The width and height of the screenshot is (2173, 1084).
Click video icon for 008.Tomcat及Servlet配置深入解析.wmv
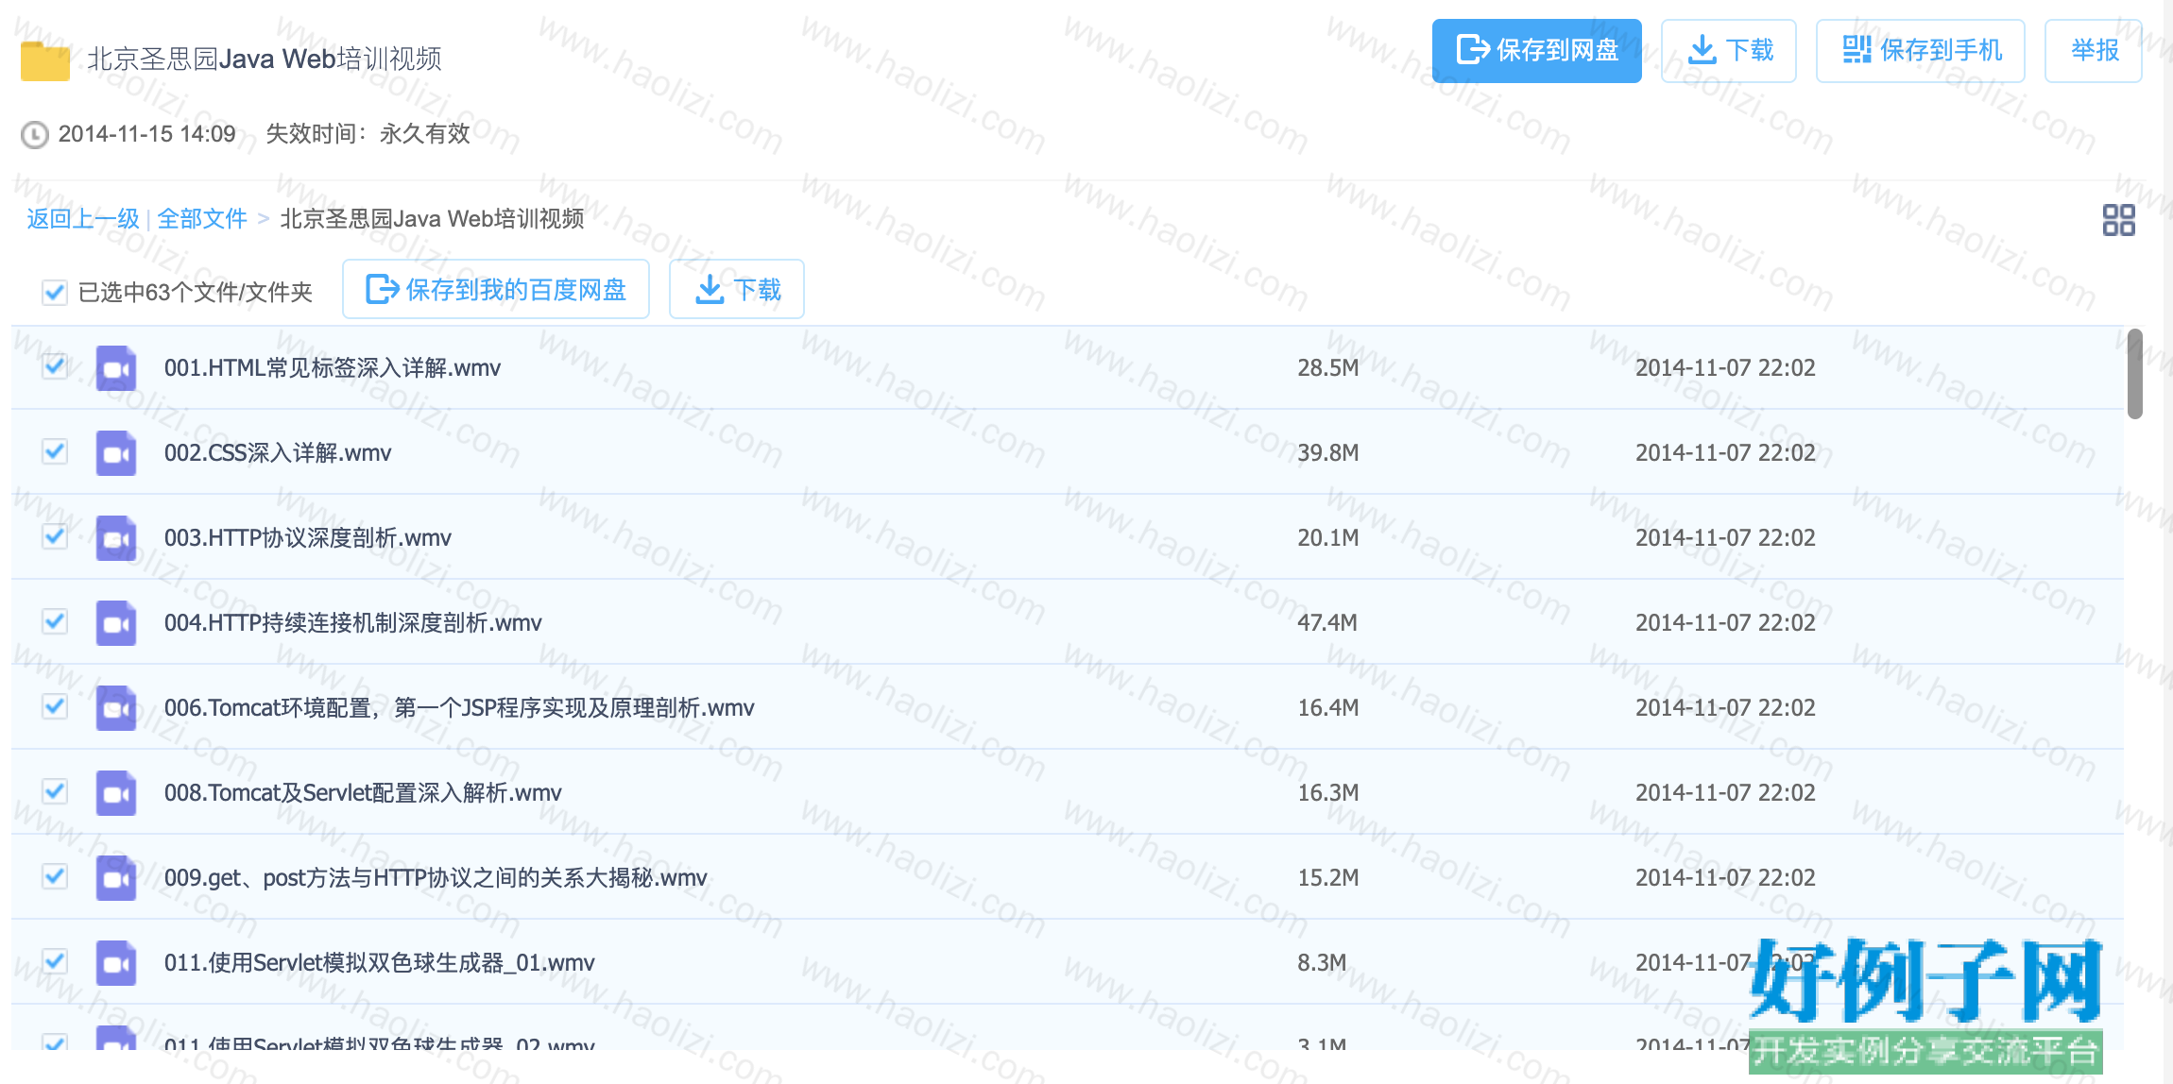(116, 793)
